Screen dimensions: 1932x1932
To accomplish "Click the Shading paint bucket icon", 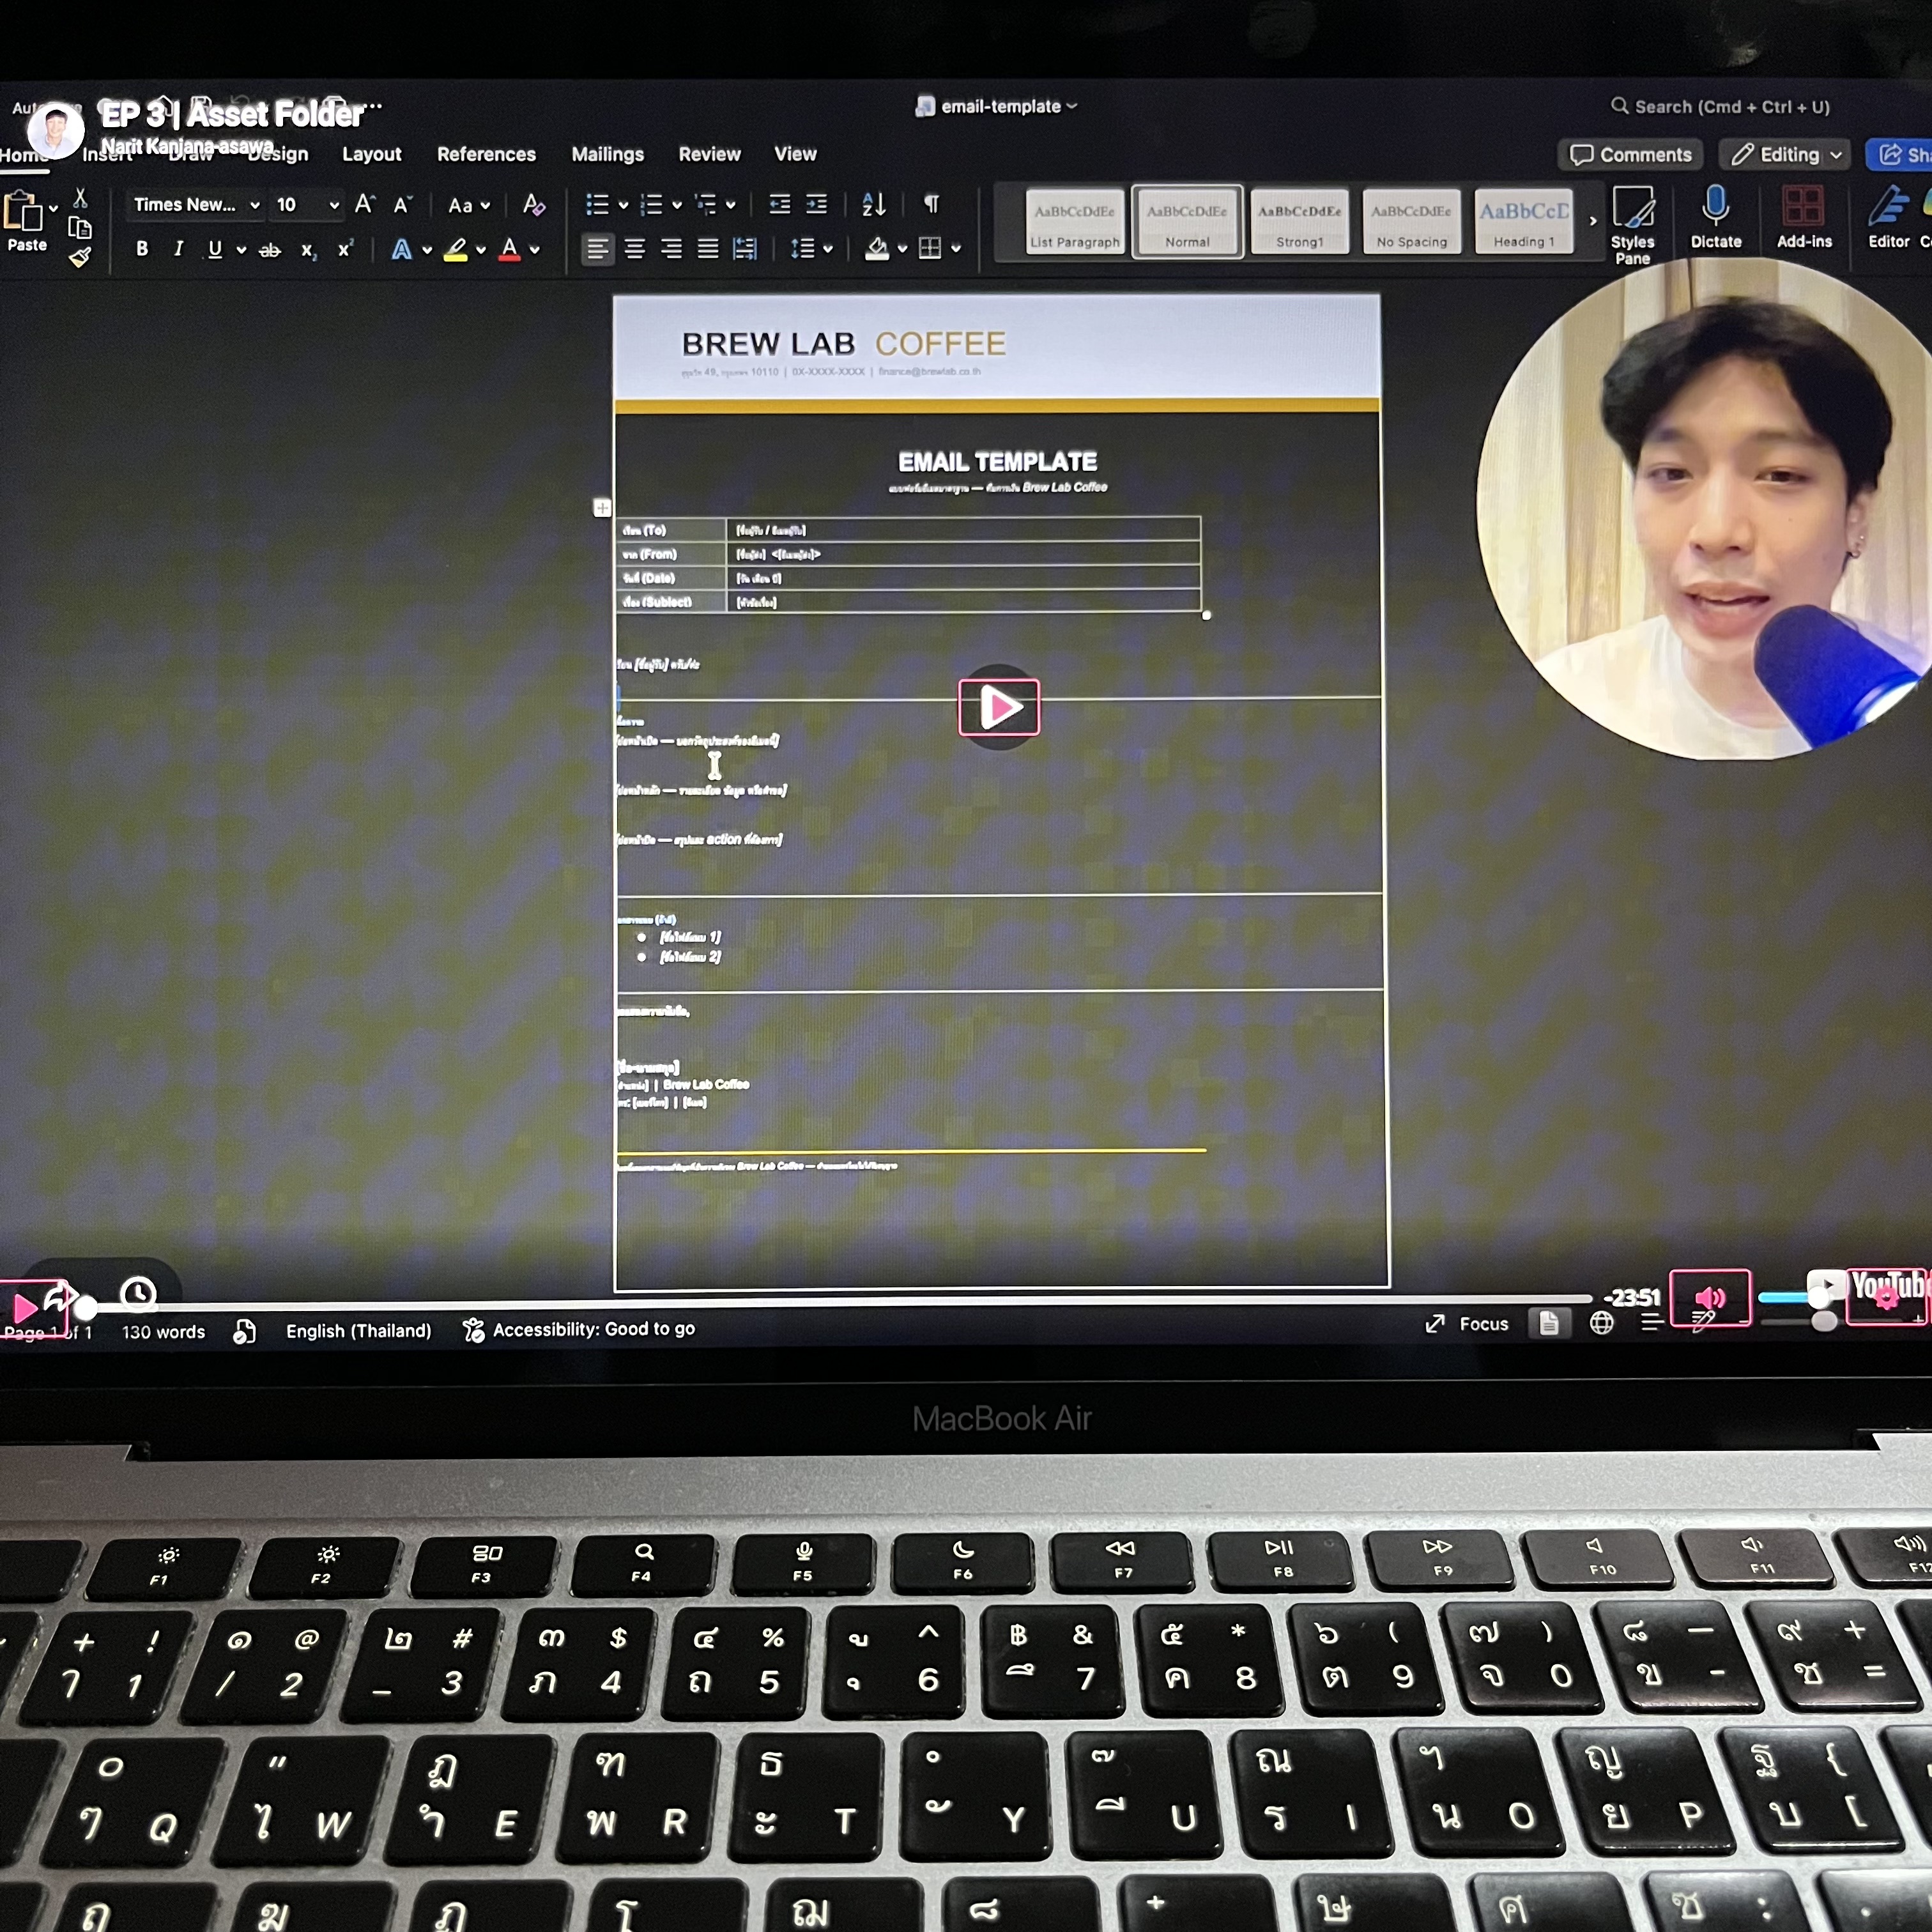I will click(x=877, y=248).
